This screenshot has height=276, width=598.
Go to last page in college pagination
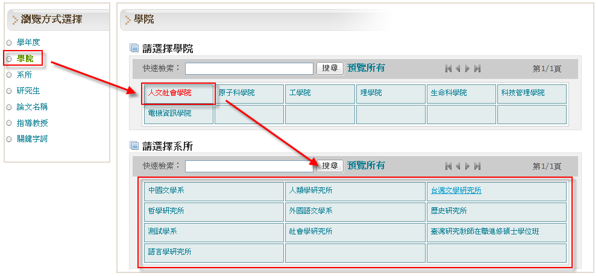tap(477, 69)
